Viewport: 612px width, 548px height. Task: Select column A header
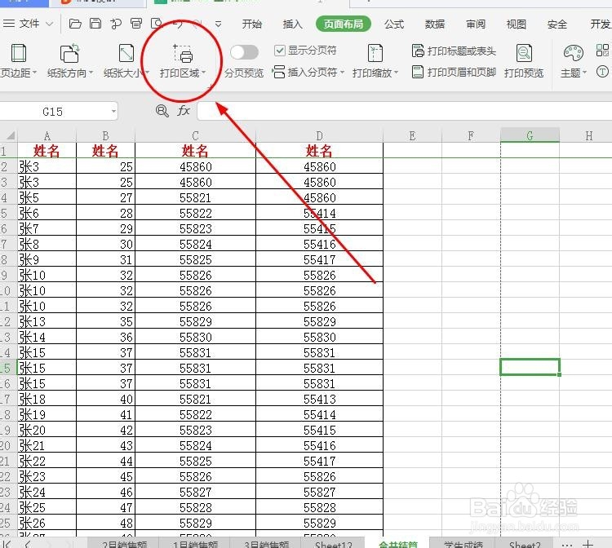pyautogui.click(x=47, y=135)
